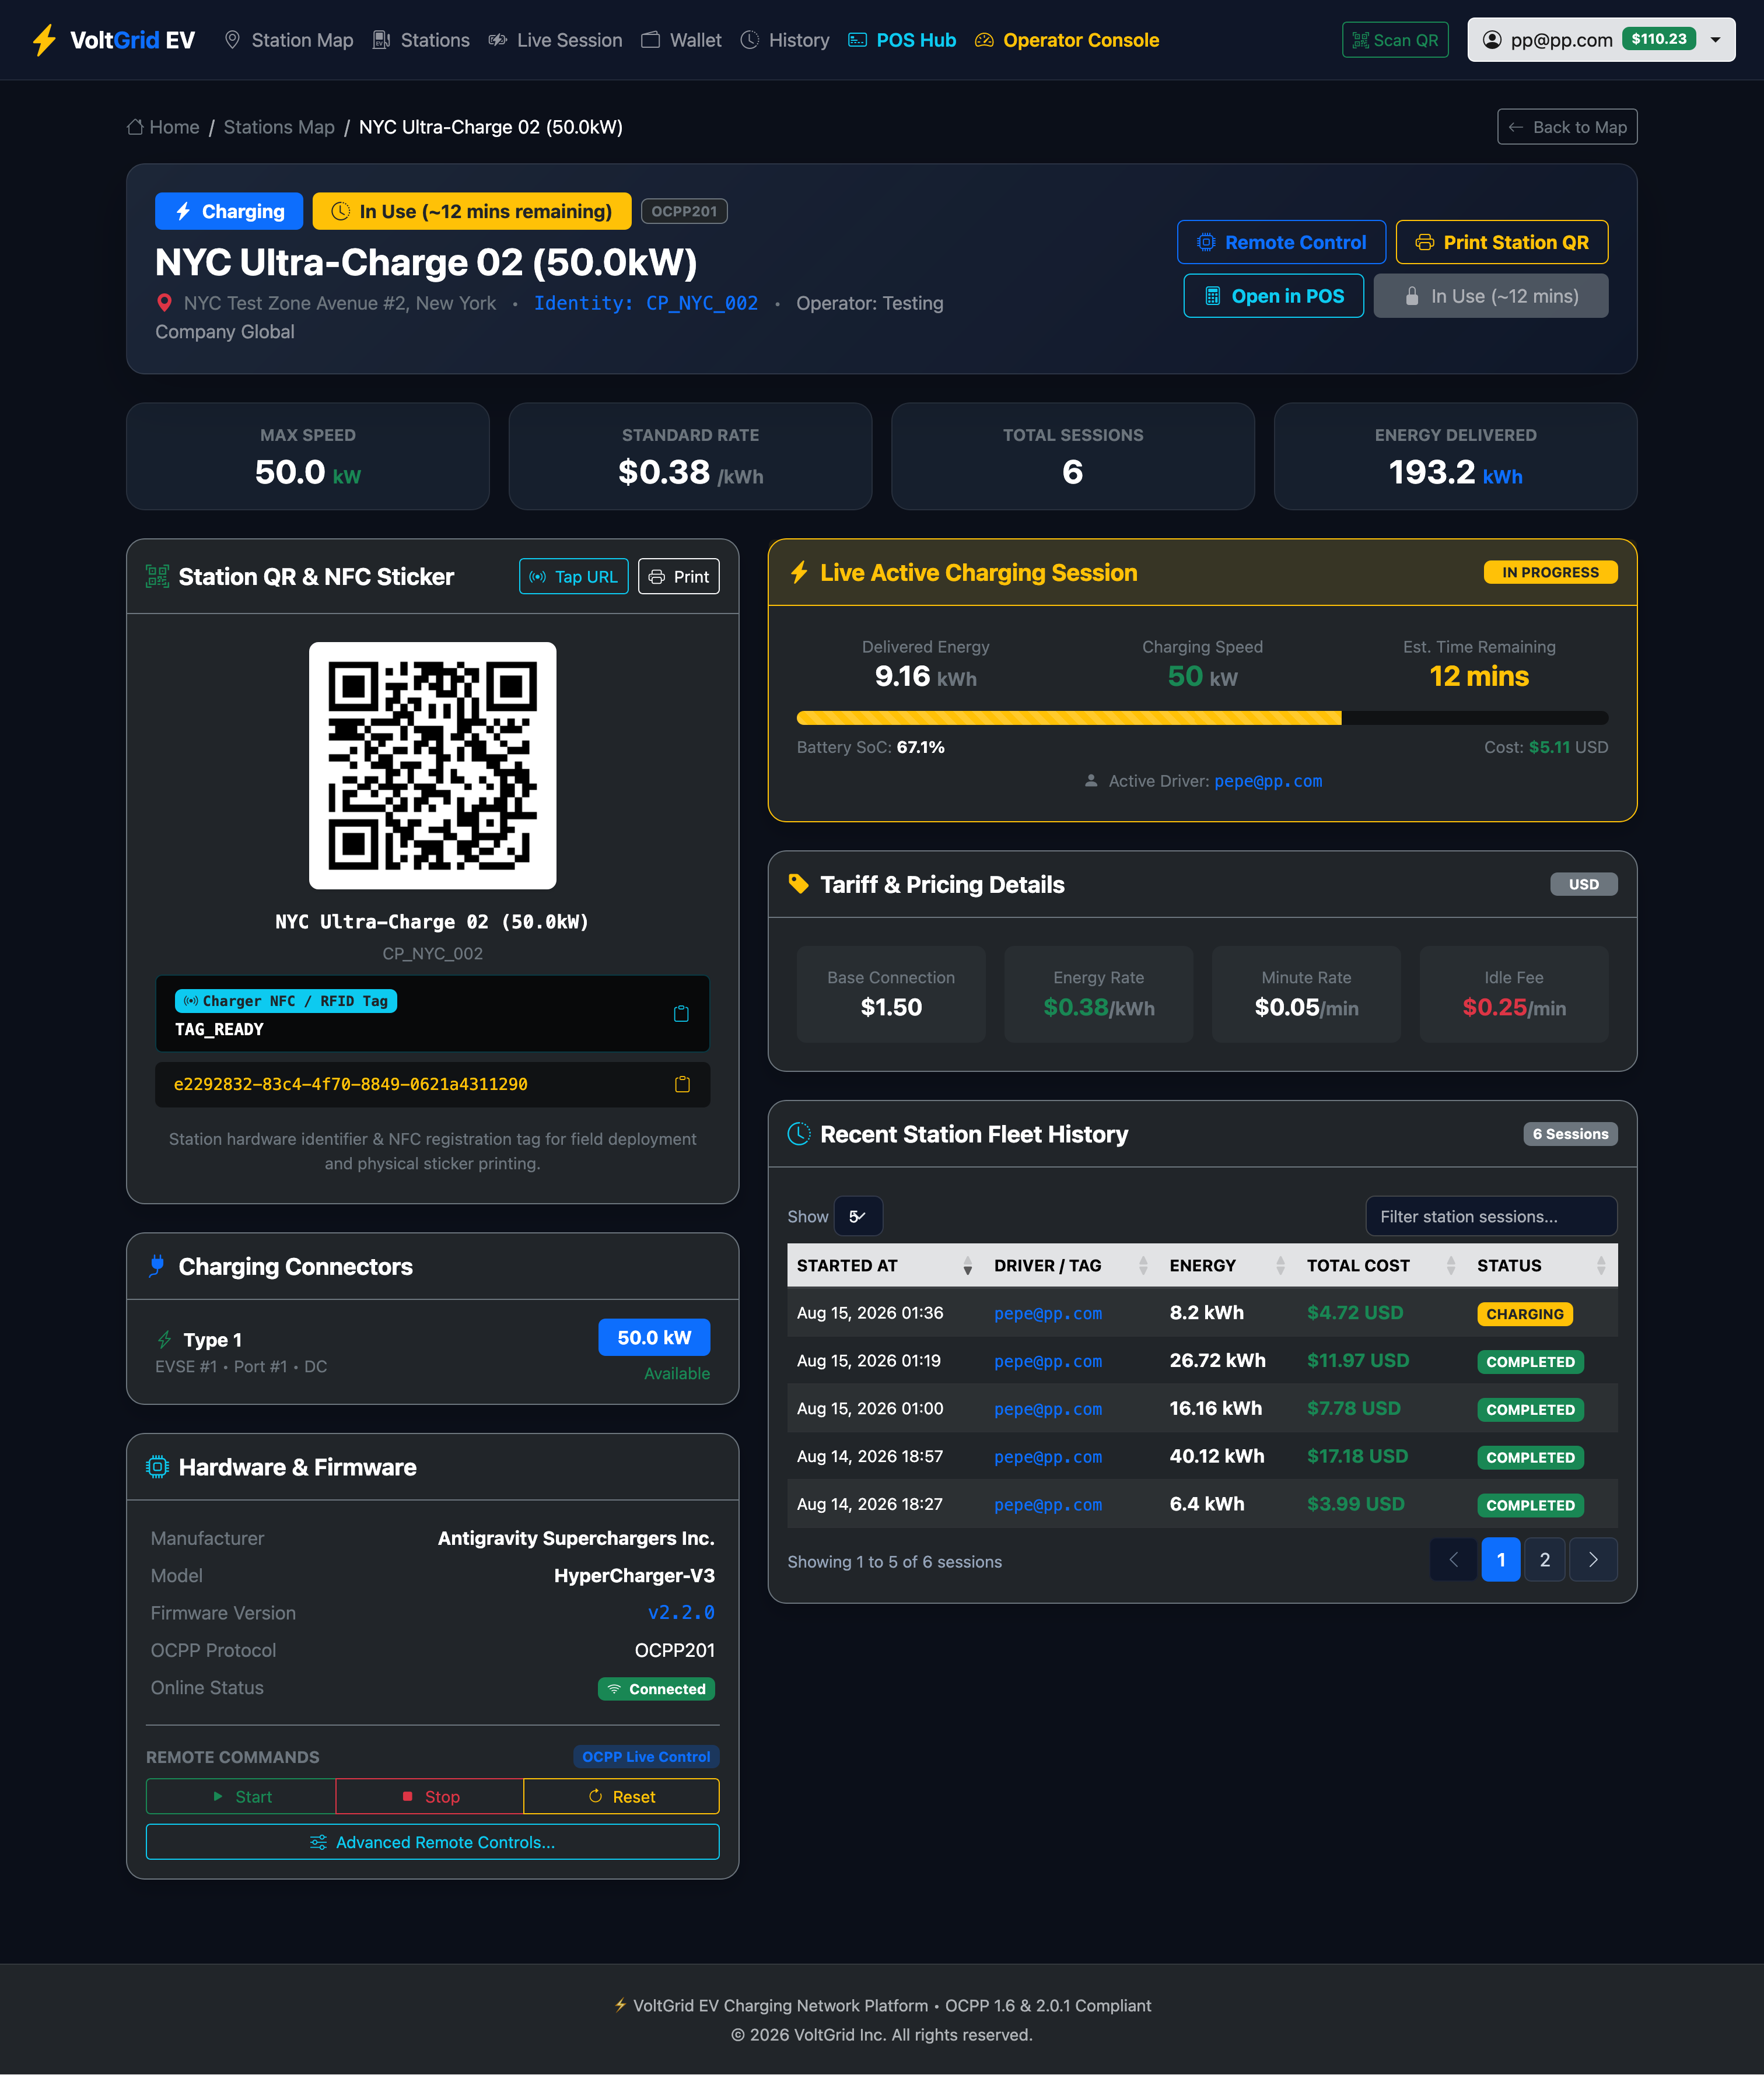The width and height of the screenshot is (1764, 2075).
Task: Go to the previous sessions page arrow
Action: click(x=1453, y=1559)
